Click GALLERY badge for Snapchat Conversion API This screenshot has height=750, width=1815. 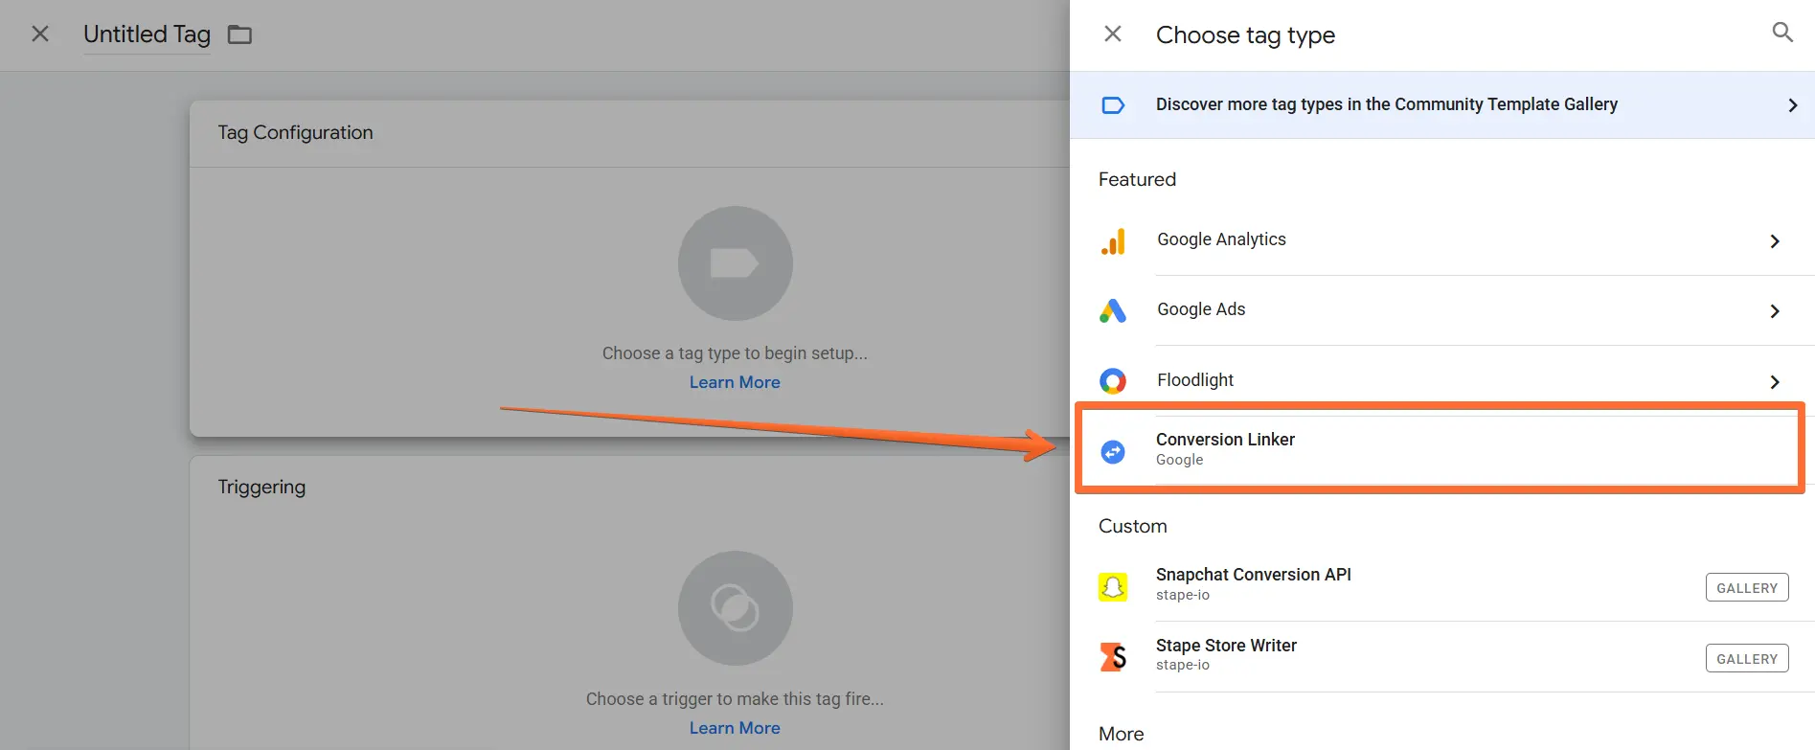(1747, 588)
